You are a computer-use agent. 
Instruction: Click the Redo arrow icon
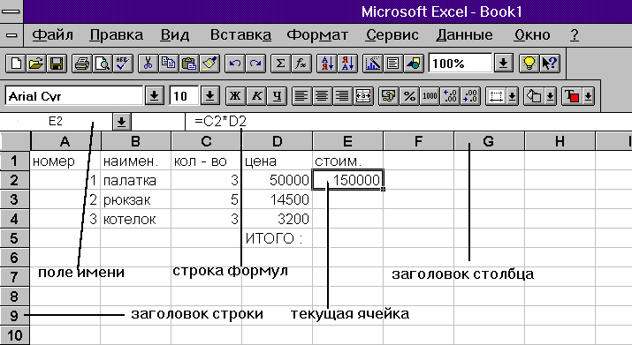[x=255, y=64]
